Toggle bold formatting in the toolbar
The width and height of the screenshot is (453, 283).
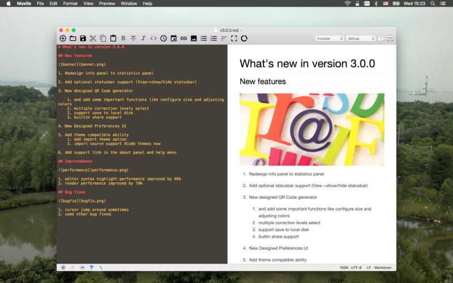123,38
